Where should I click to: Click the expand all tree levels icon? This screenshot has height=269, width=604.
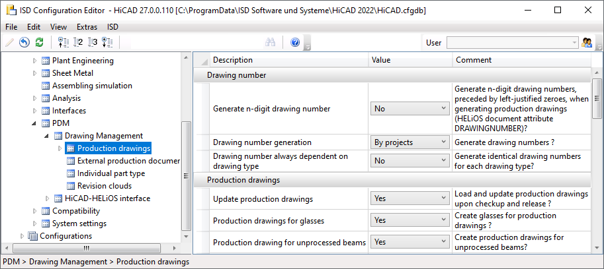click(x=107, y=42)
